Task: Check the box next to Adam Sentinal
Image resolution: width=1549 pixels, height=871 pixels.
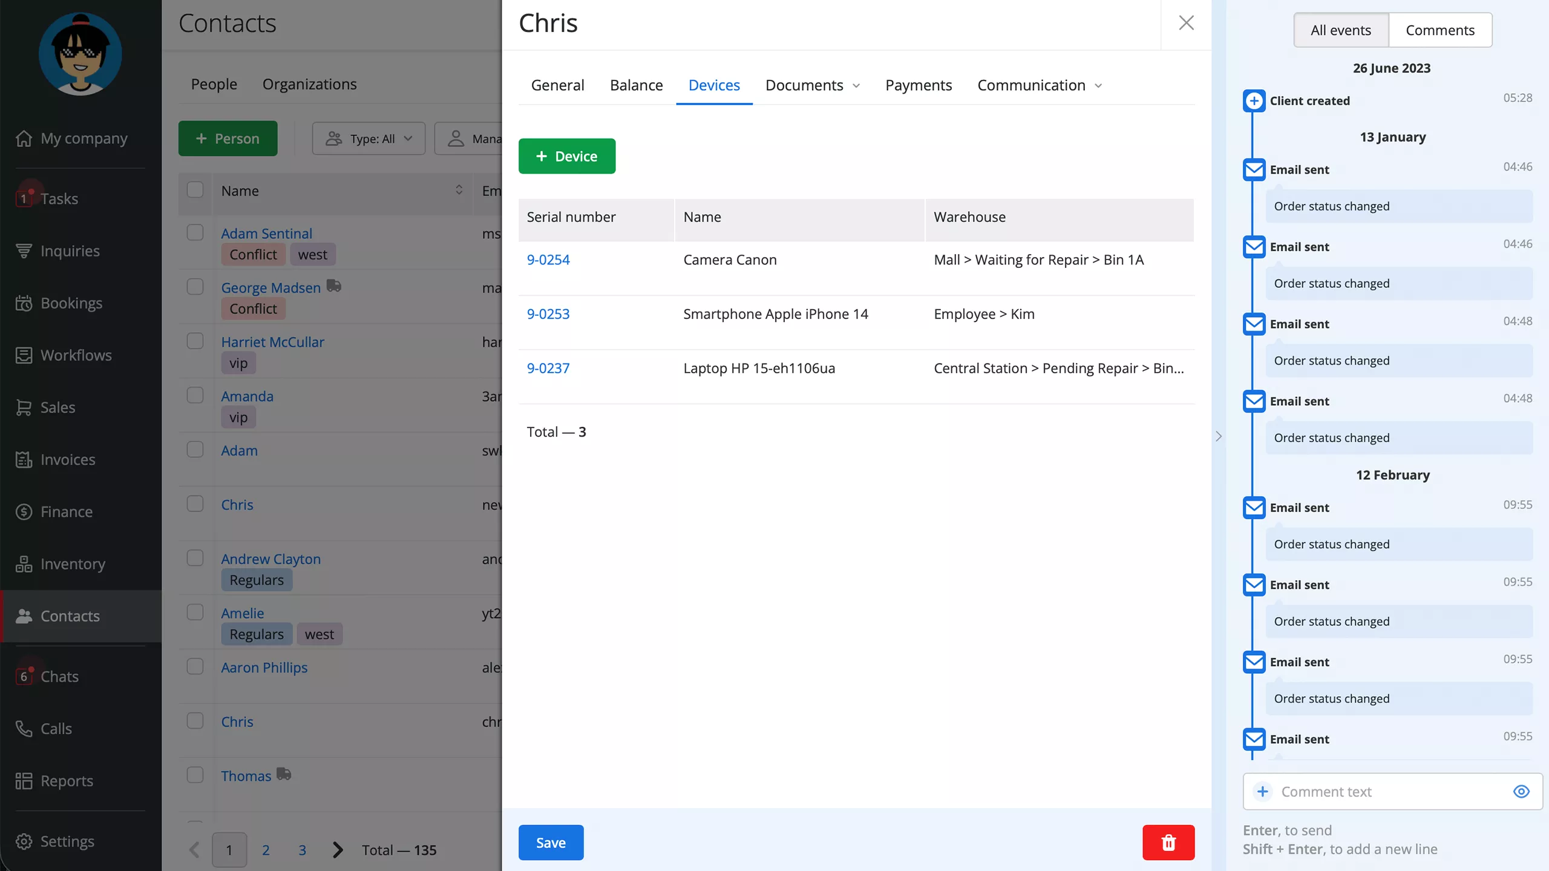Action: tap(195, 233)
